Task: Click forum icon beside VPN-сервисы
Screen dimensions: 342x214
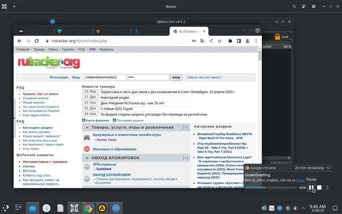Action: pyautogui.click(x=87, y=167)
